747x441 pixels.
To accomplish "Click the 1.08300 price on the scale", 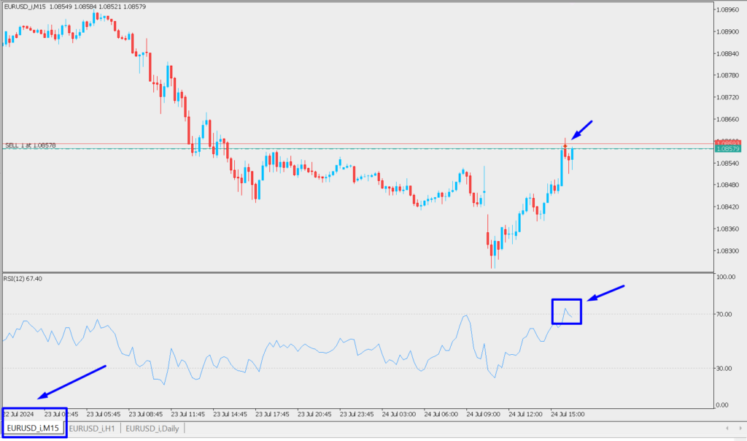I will click(727, 251).
